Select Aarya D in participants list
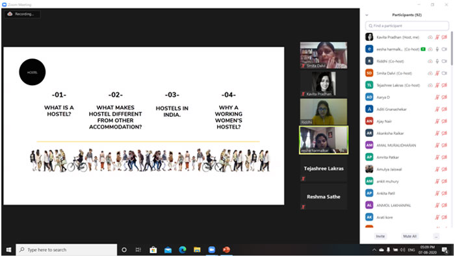The height and width of the screenshot is (257, 455). 407,97
